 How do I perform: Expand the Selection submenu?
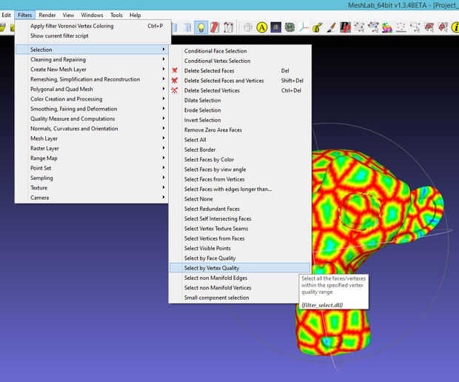click(x=92, y=50)
